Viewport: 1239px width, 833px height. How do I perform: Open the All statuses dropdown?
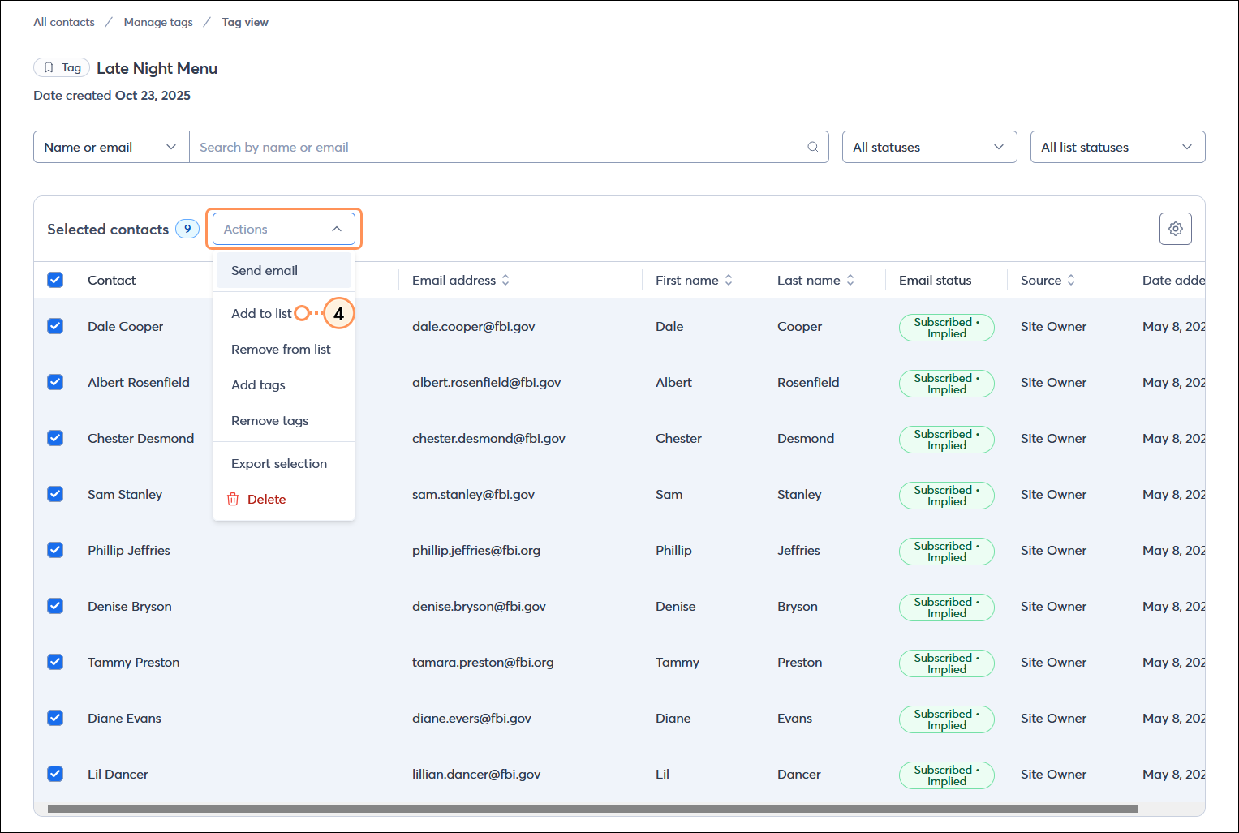929,147
